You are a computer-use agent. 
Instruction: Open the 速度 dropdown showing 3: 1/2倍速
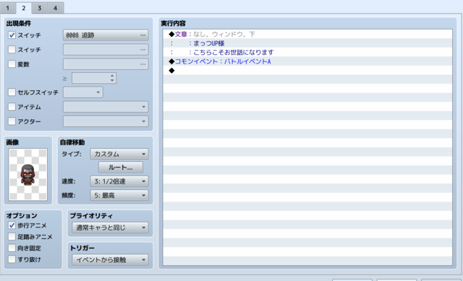tap(119, 181)
